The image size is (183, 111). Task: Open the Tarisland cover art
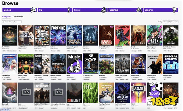click(90, 35)
